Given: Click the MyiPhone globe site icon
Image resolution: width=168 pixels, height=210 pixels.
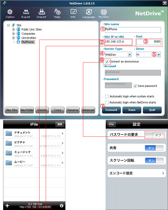Looking at the screenshot, I should click(18, 42).
